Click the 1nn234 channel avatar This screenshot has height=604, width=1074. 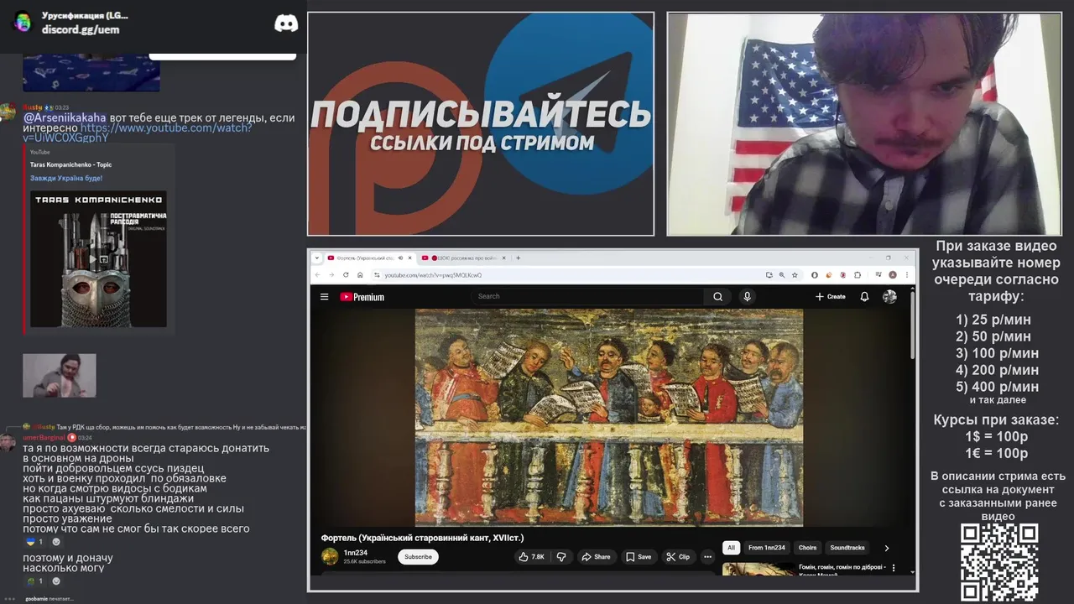click(x=330, y=556)
